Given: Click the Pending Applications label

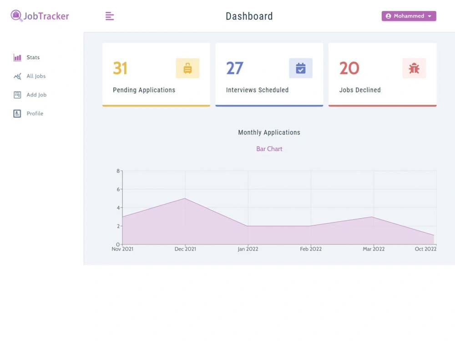Looking at the screenshot, I should [144, 90].
